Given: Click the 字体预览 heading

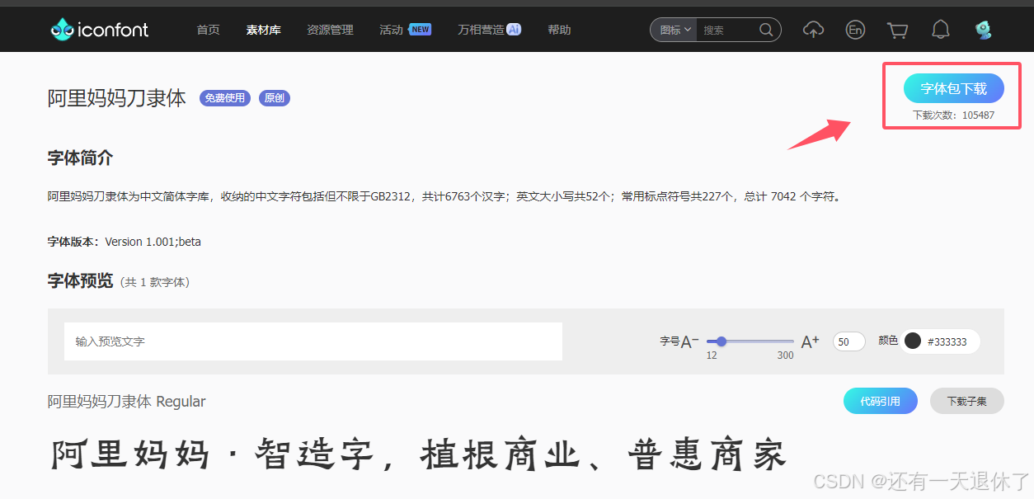Looking at the screenshot, I should click(x=81, y=281).
